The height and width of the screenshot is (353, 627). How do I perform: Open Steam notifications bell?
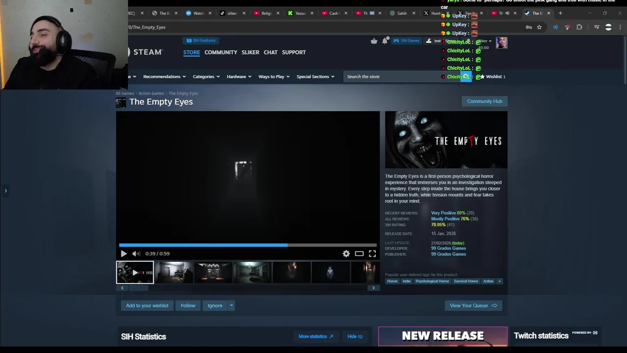click(x=385, y=41)
